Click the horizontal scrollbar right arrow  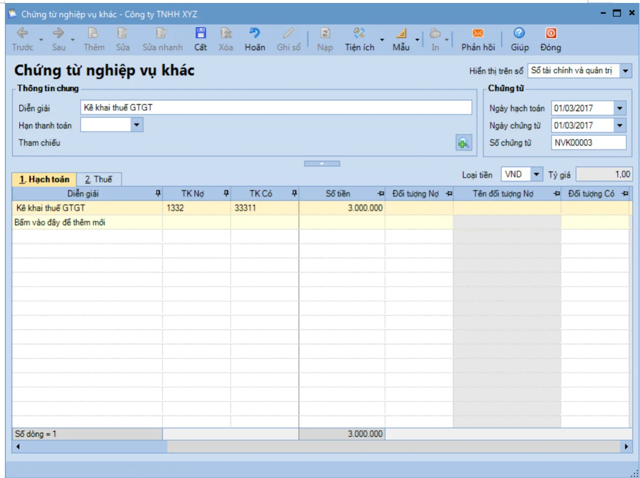[626, 447]
